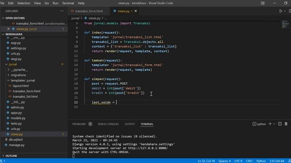This screenshot has height=163, width=291.
Task: Open apps.py file
Action: [x=16, y=113]
